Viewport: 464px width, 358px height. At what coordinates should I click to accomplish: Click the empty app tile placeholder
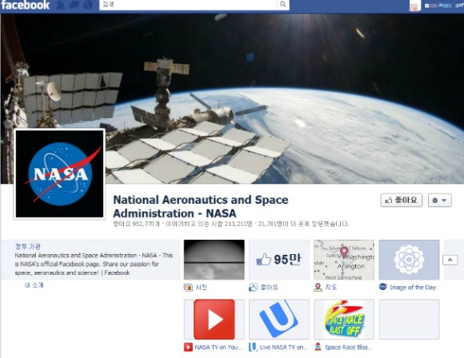(409, 320)
